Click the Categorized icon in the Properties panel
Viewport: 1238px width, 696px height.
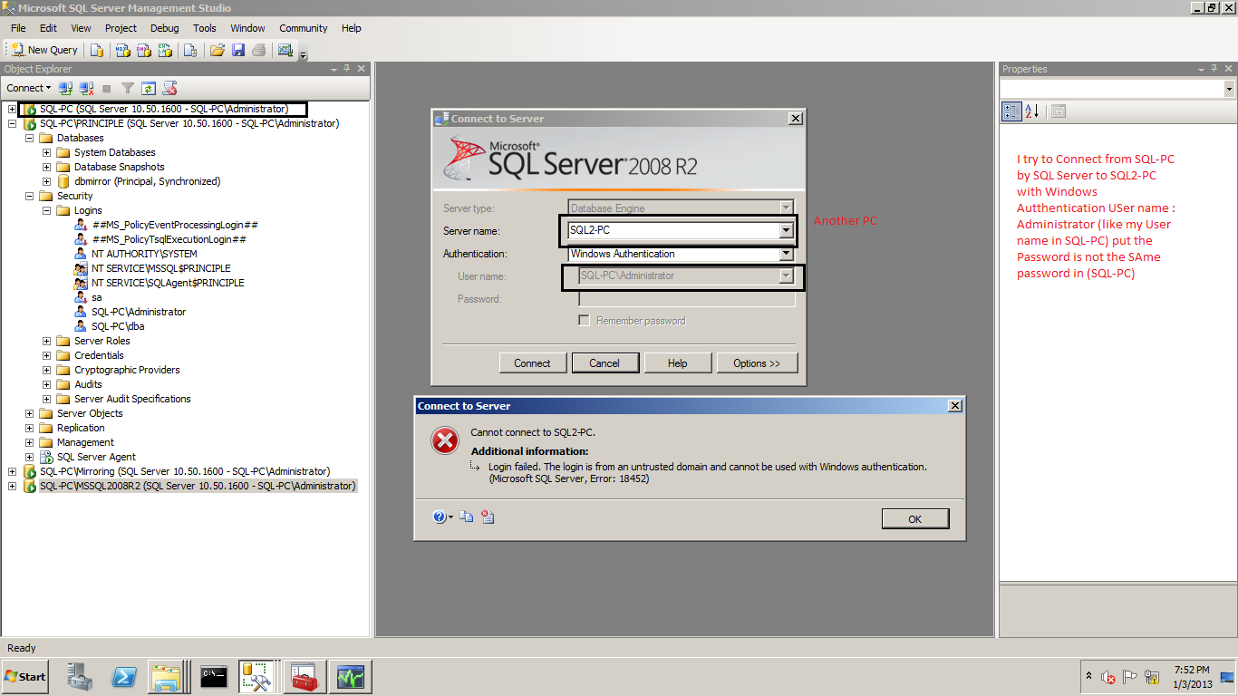[1011, 111]
